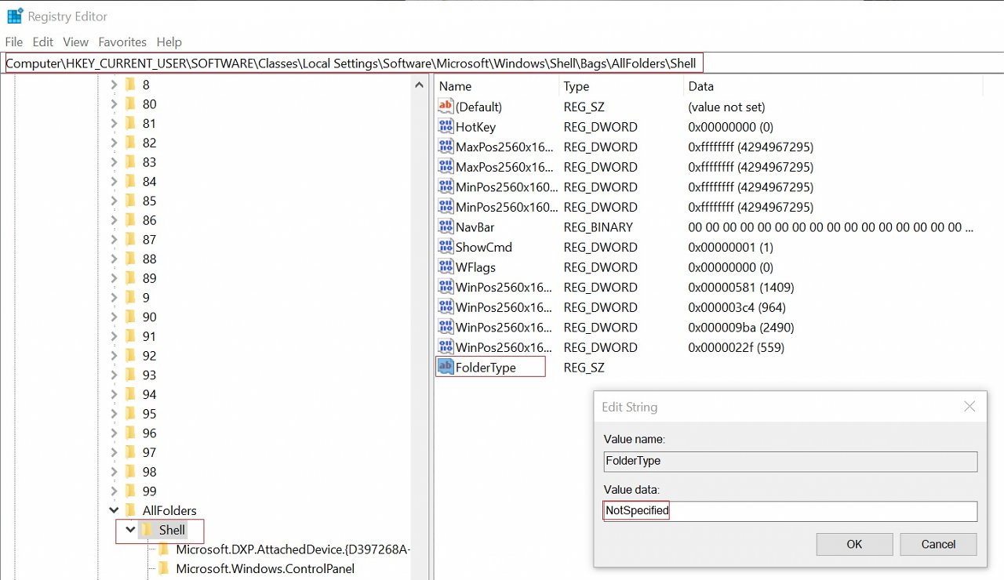The height and width of the screenshot is (580, 1004).
Task: Expand the key named 80
Action: tap(114, 104)
